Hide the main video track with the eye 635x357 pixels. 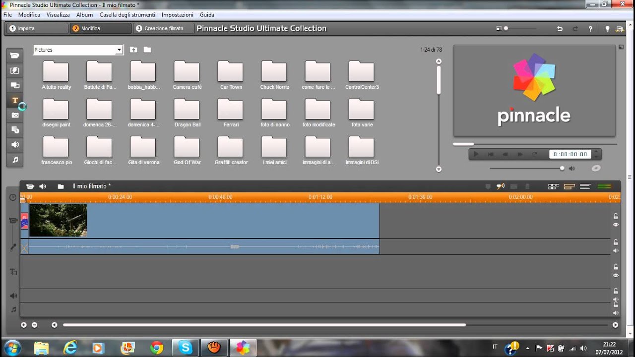[616, 225]
